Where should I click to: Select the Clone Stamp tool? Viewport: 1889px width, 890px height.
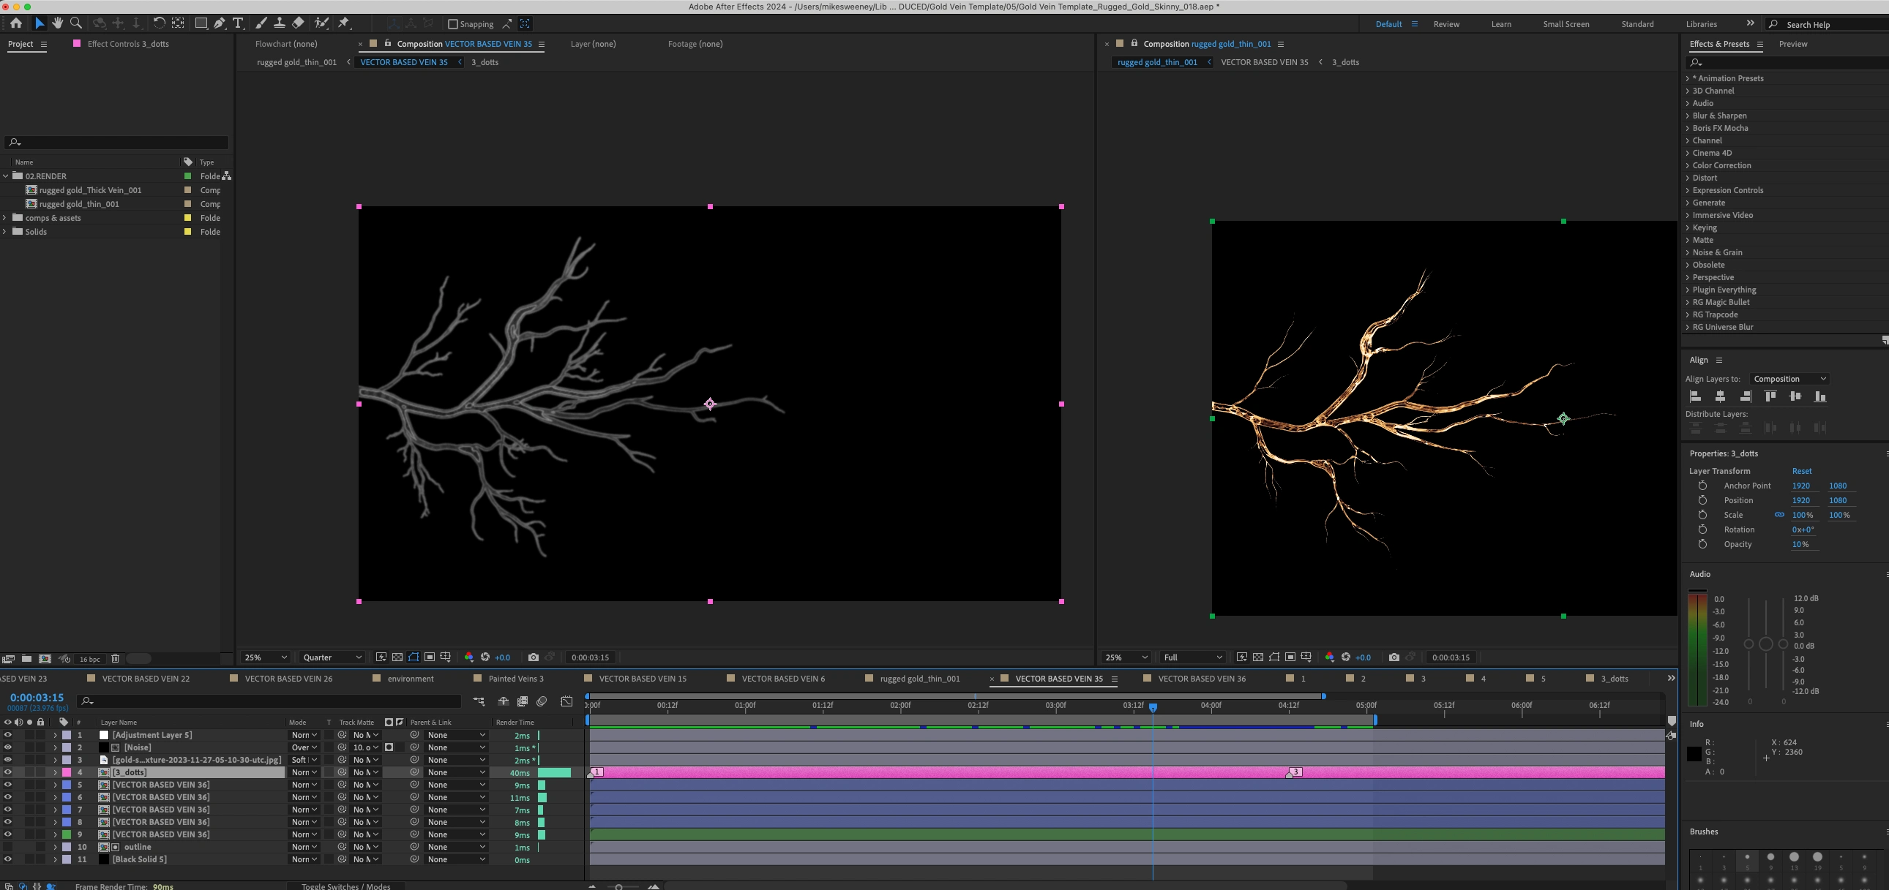280,23
